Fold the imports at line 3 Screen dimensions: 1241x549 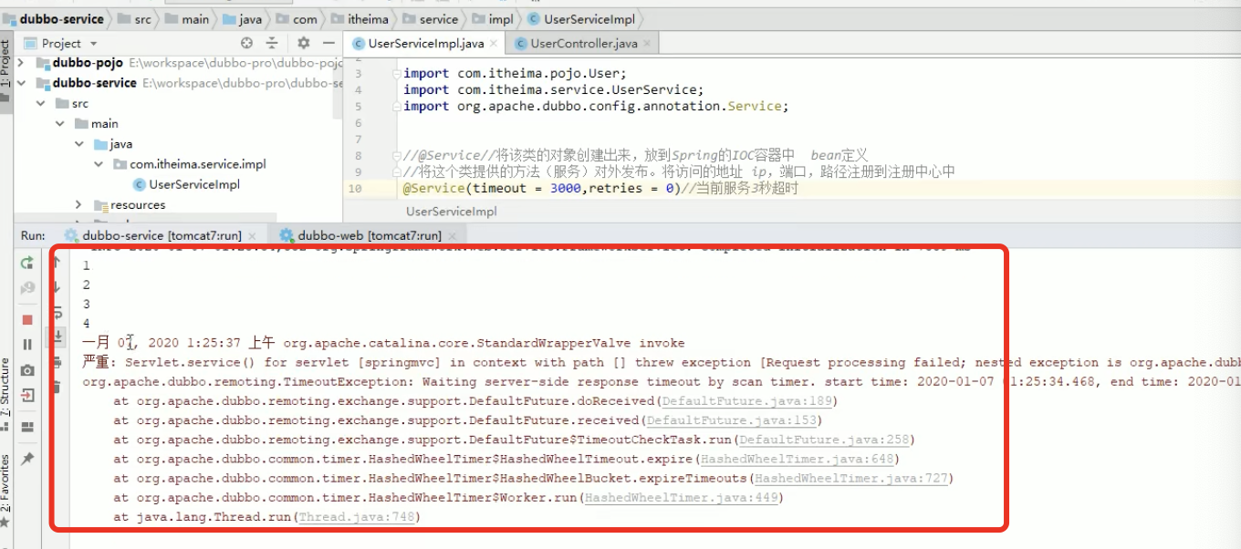click(x=395, y=74)
